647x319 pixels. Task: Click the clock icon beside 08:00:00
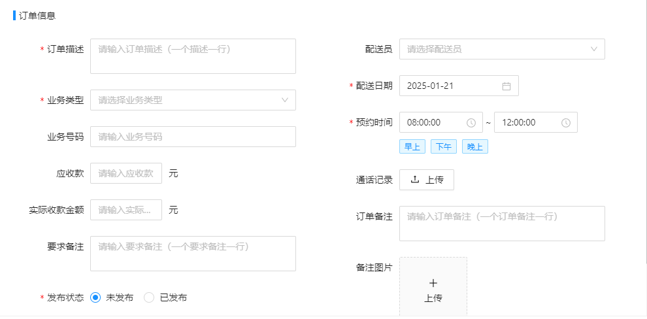click(471, 122)
